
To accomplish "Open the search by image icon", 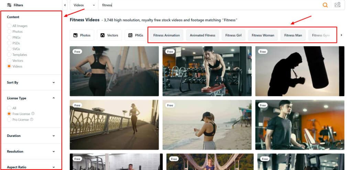I will (338, 5).
